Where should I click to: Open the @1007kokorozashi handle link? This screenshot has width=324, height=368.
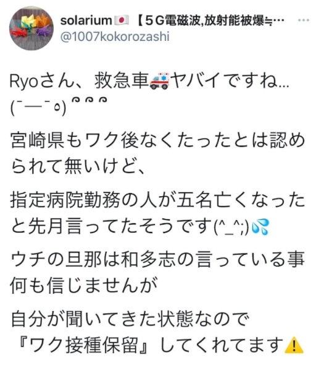pos(115,37)
